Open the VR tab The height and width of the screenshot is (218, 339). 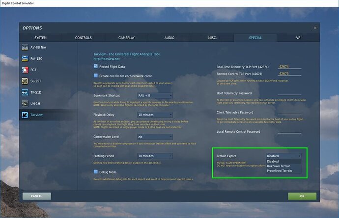[298, 38]
